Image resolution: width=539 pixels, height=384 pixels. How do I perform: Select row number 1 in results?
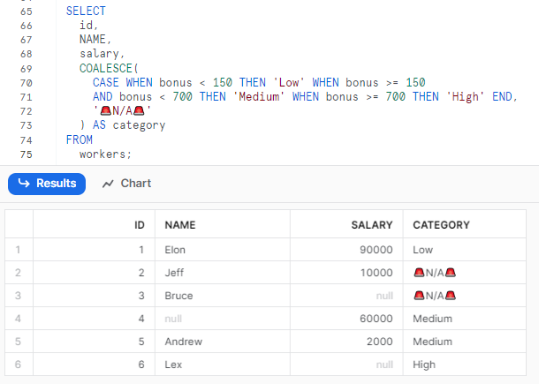[18, 250]
